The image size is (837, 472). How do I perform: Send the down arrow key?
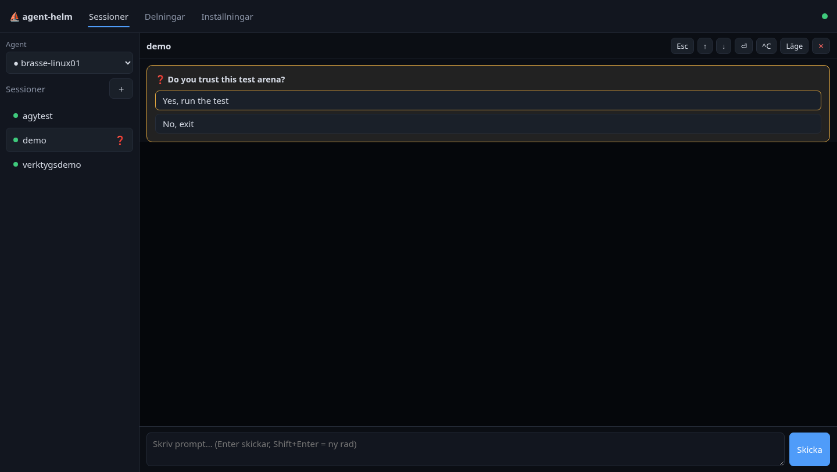click(724, 46)
